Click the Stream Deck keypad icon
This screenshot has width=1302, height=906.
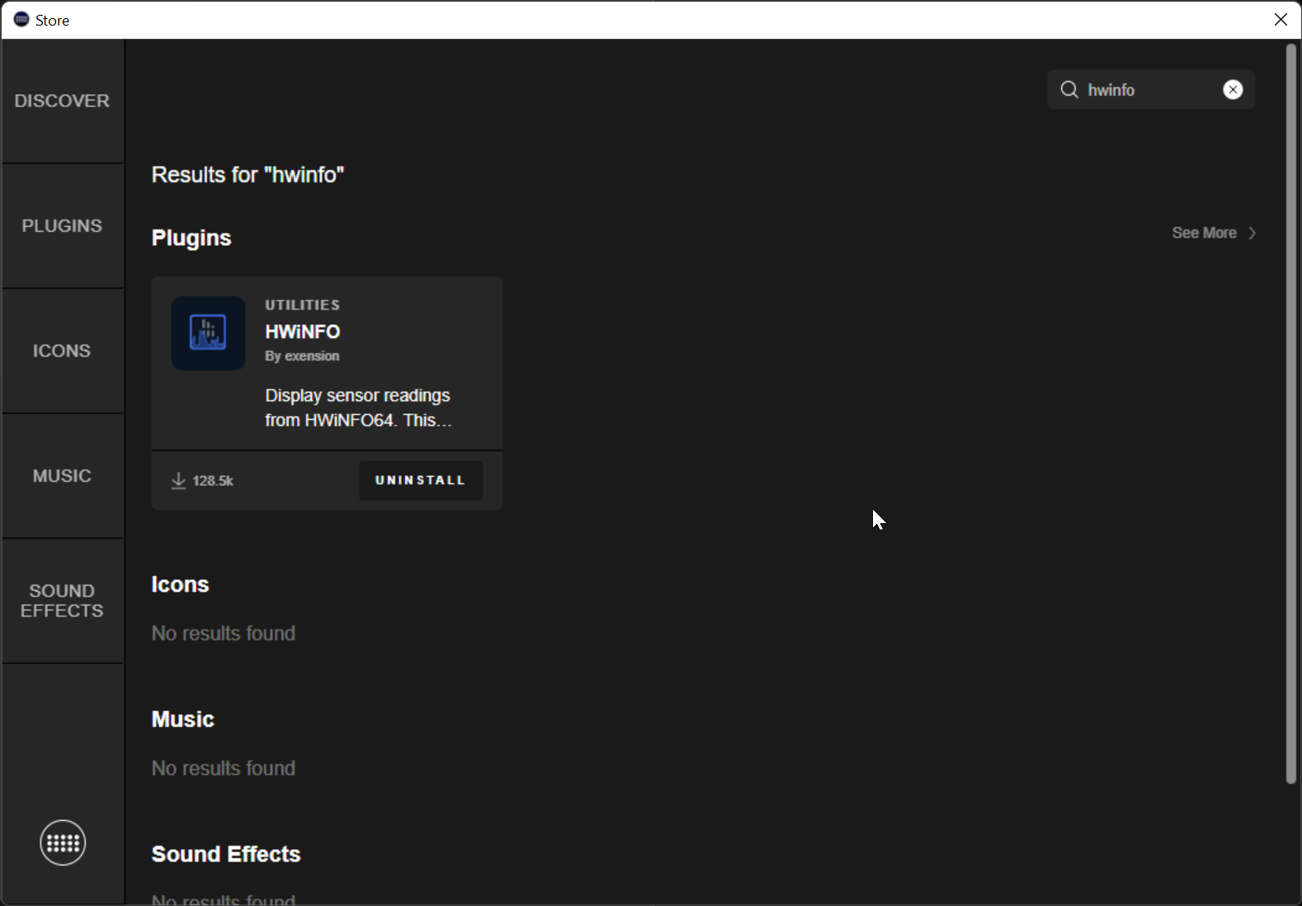point(63,842)
